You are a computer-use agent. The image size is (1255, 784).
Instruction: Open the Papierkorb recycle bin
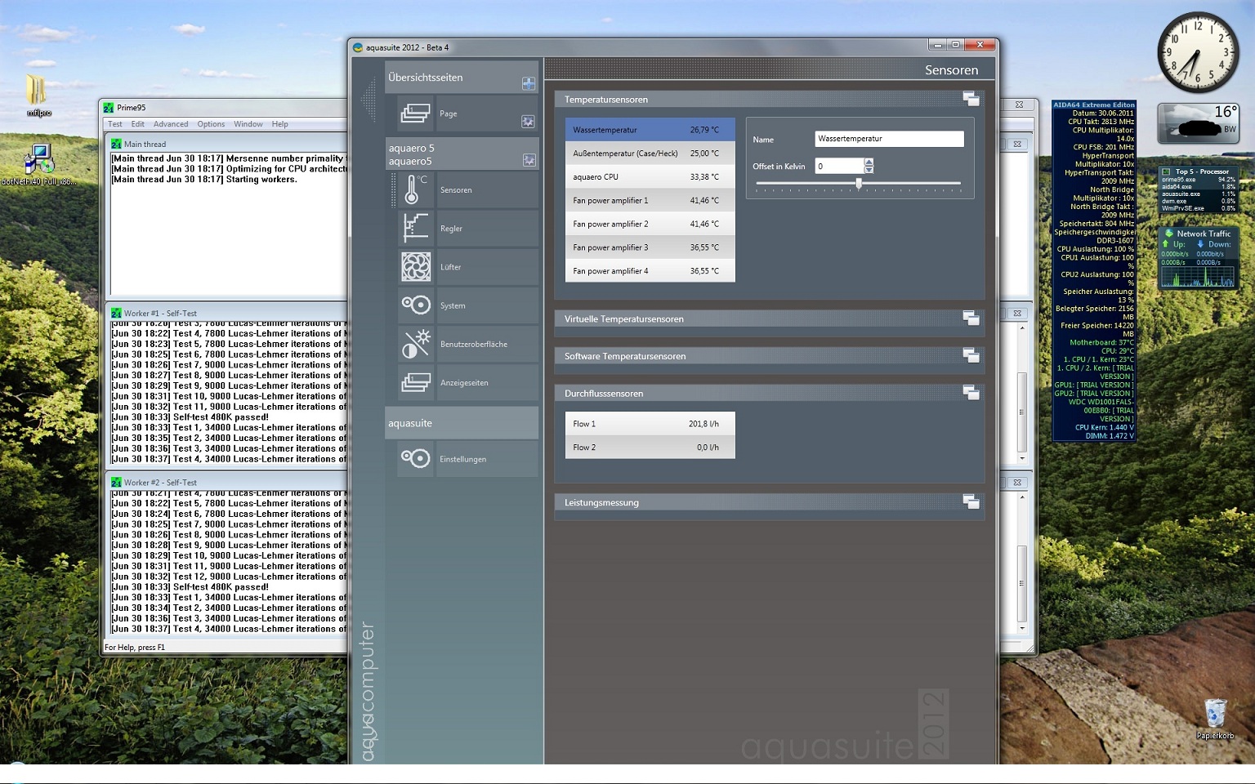point(1215,718)
